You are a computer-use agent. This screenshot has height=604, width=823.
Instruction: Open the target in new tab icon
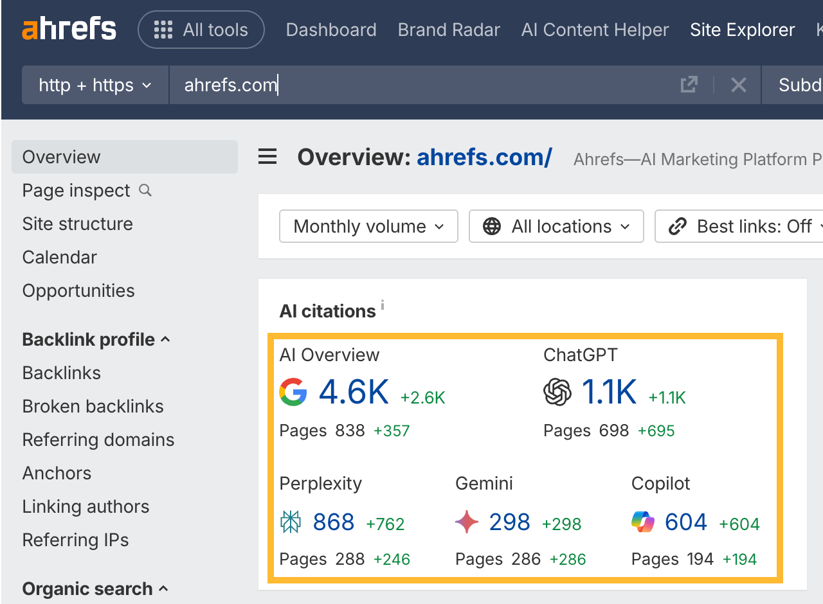tap(689, 84)
